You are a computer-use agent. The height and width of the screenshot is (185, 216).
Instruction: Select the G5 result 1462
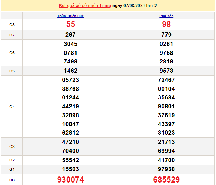click(70, 71)
